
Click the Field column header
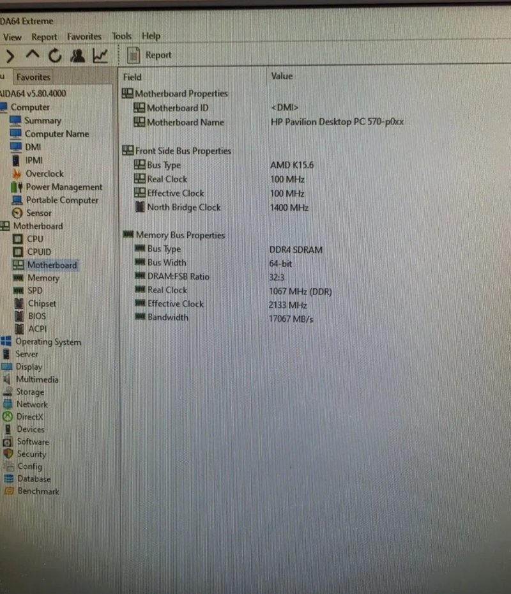(132, 77)
